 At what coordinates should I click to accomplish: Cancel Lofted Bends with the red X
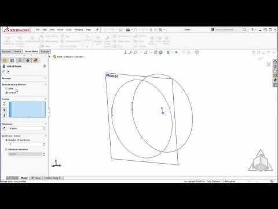pos(8,71)
